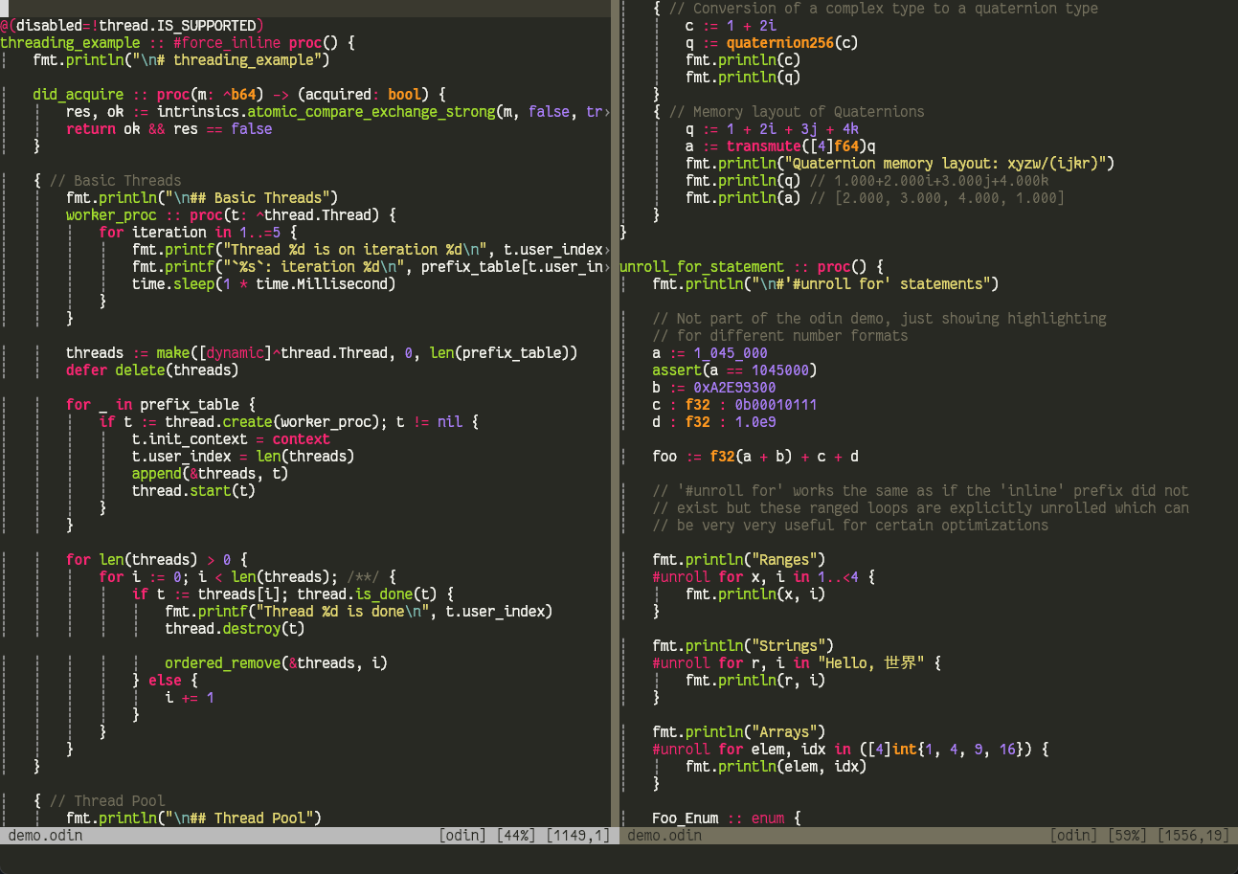Place cursor on threading_example proc name

click(x=70, y=42)
